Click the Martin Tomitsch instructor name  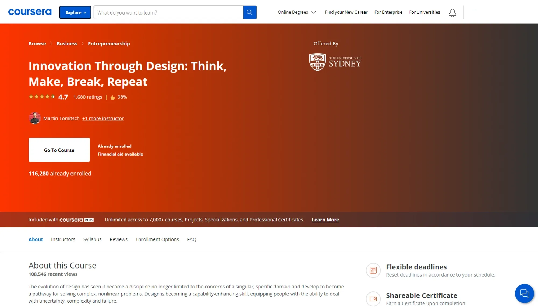(x=61, y=118)
